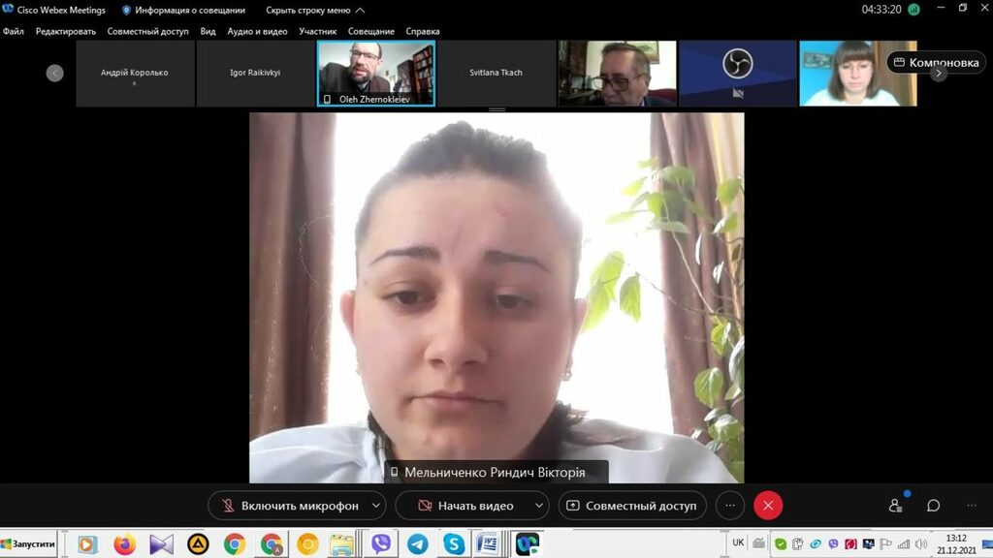
Task: Select Oleh Zhernokleiev video thumbnail
Action: point(376,73)
